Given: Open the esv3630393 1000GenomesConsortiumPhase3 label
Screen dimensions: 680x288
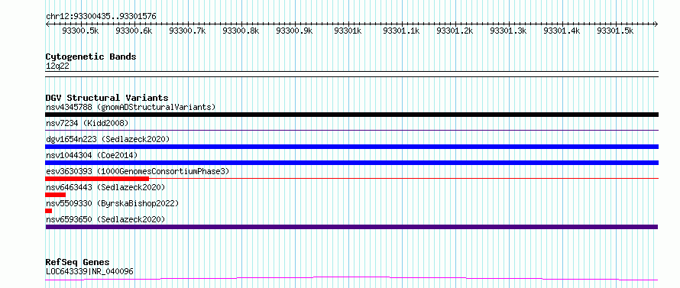Looking at the screenshot, I should pos(138,171).
